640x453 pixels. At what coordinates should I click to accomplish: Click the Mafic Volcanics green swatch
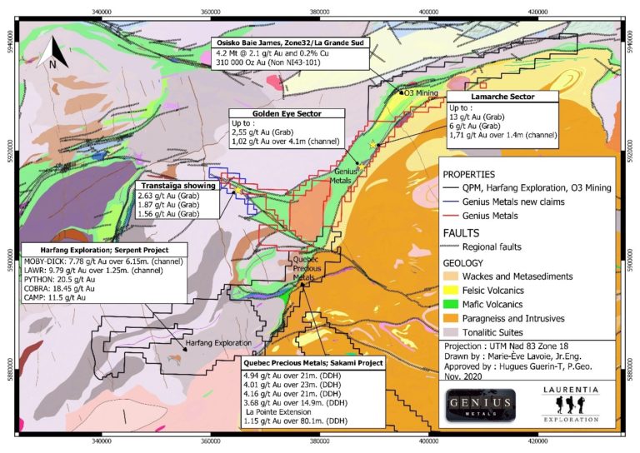click(451, 304)
